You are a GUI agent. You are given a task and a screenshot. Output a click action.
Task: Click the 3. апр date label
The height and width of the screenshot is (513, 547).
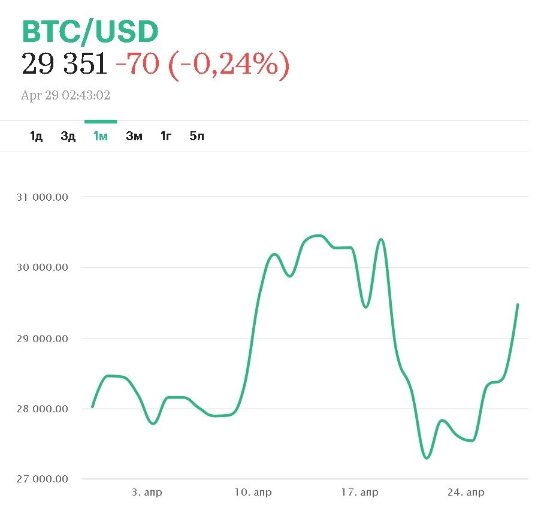click(147, 493)
